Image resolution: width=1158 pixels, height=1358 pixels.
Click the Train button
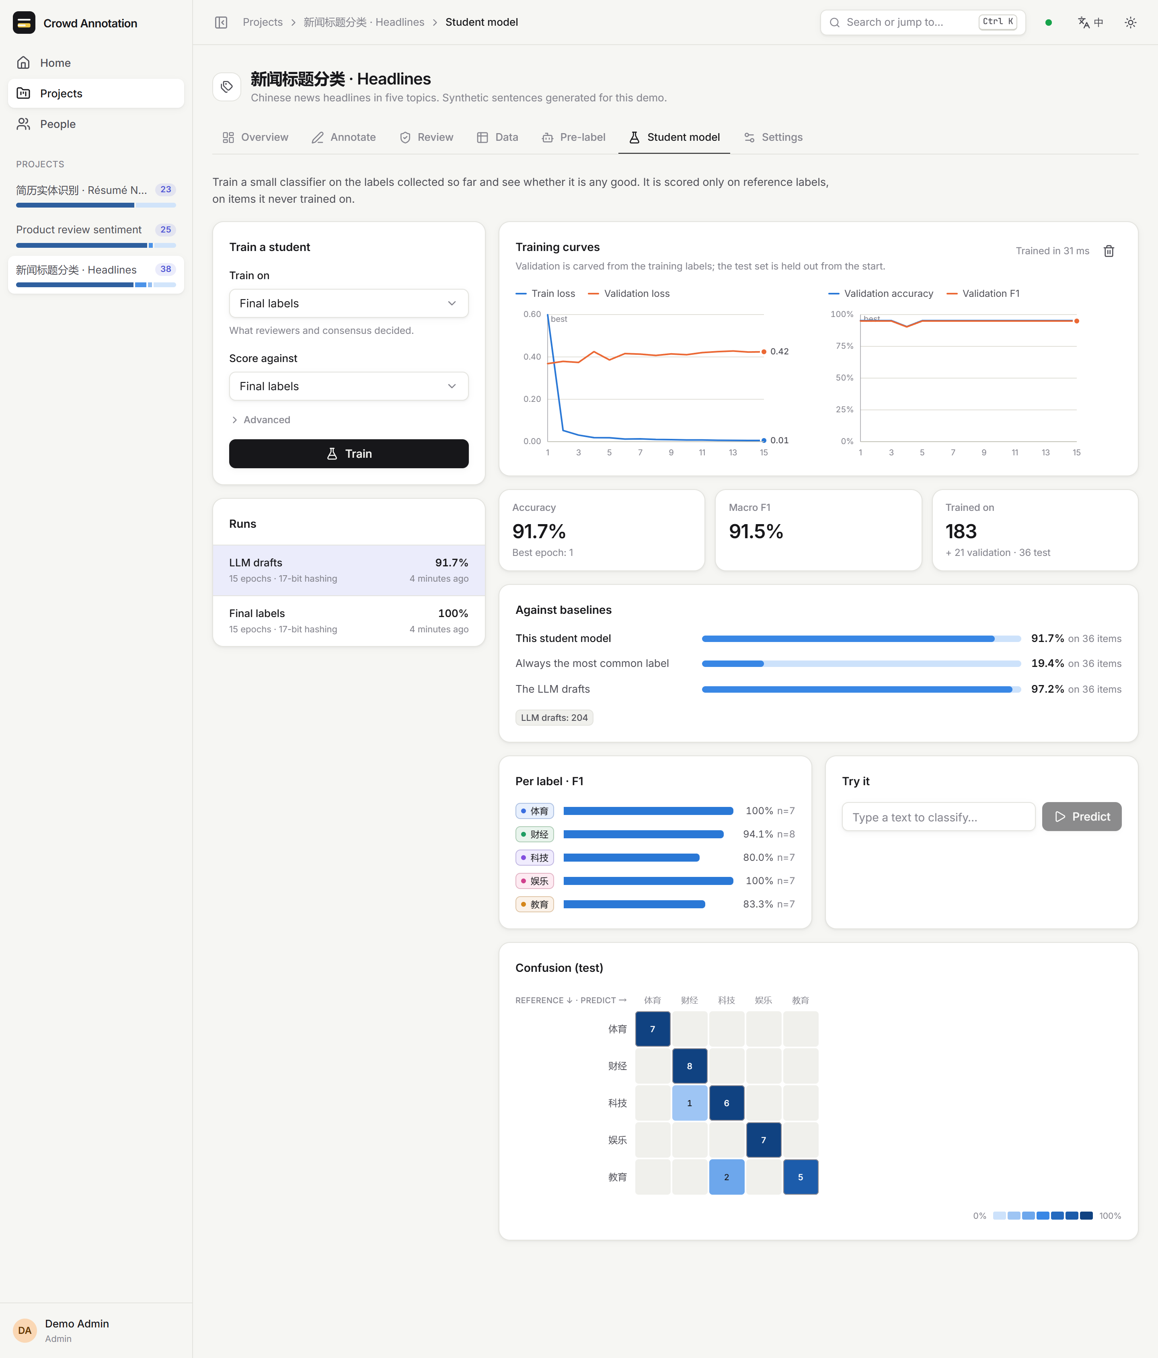point(349,454)
